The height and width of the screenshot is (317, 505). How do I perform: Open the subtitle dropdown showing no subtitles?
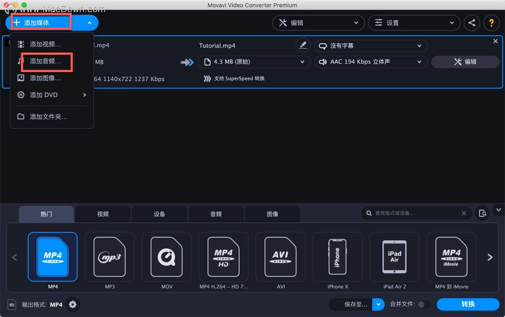[x=371, y=46]
